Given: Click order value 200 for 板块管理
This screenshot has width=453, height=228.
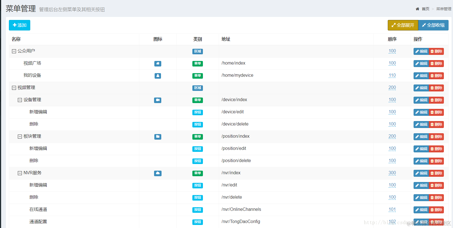Looking at the screenshot, I should (x=392, y=136).
